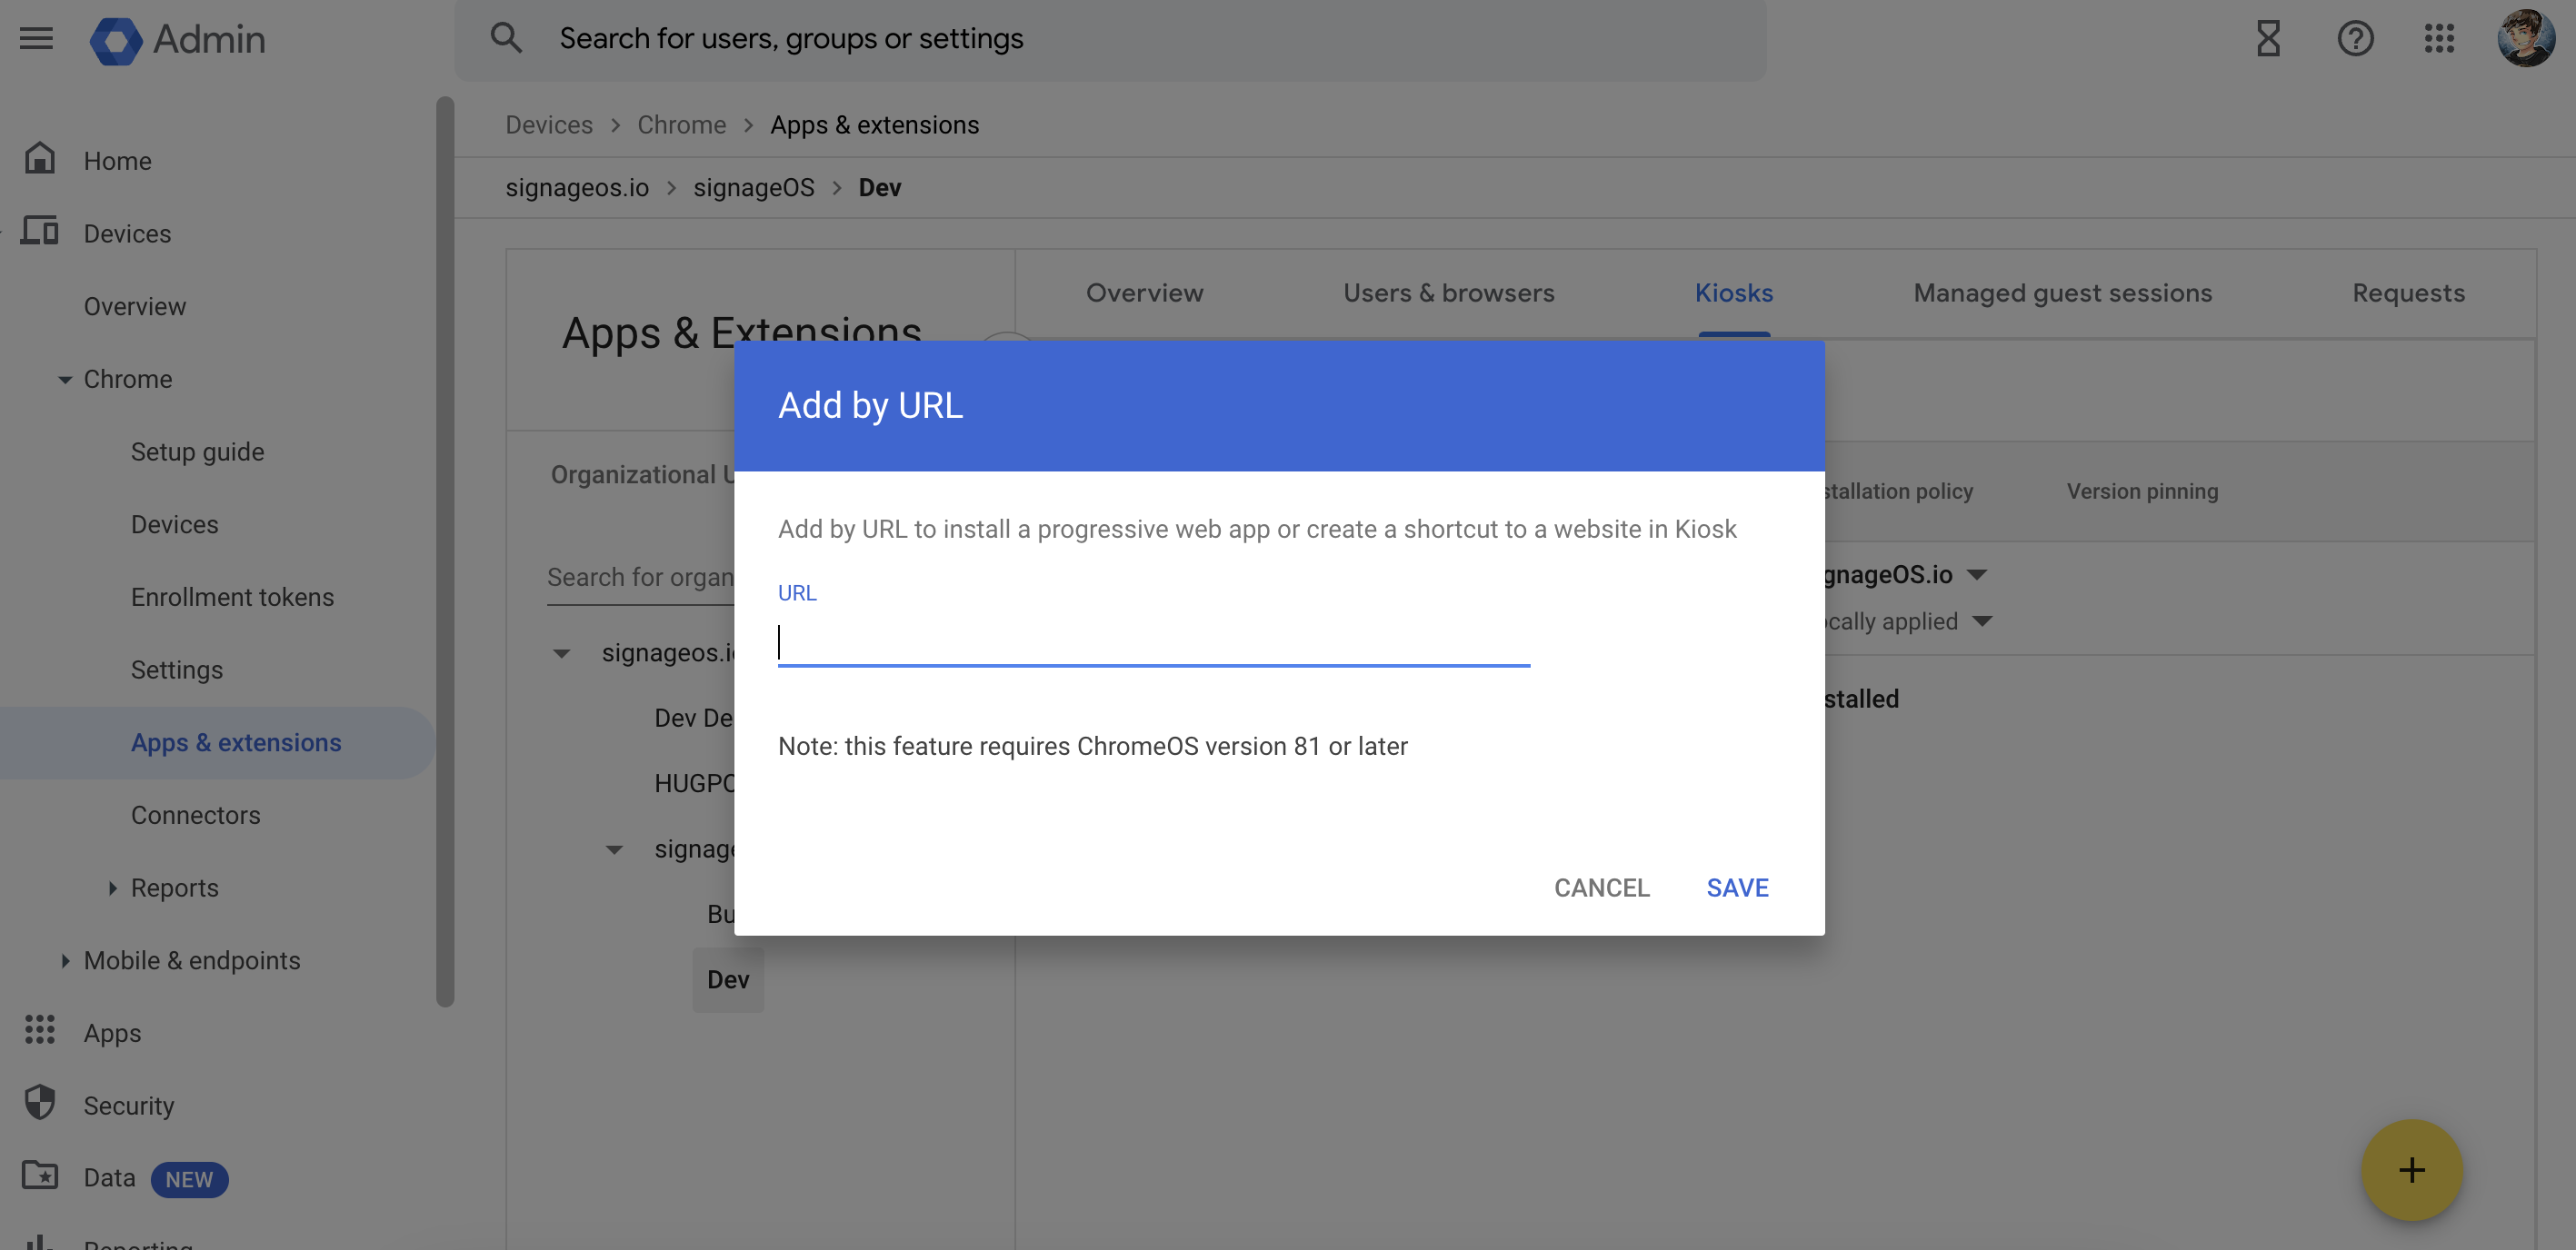This screenshot has height=1250, width=2576.
Task: Collapse the Chrome section chevron
Action: (64, 379)
